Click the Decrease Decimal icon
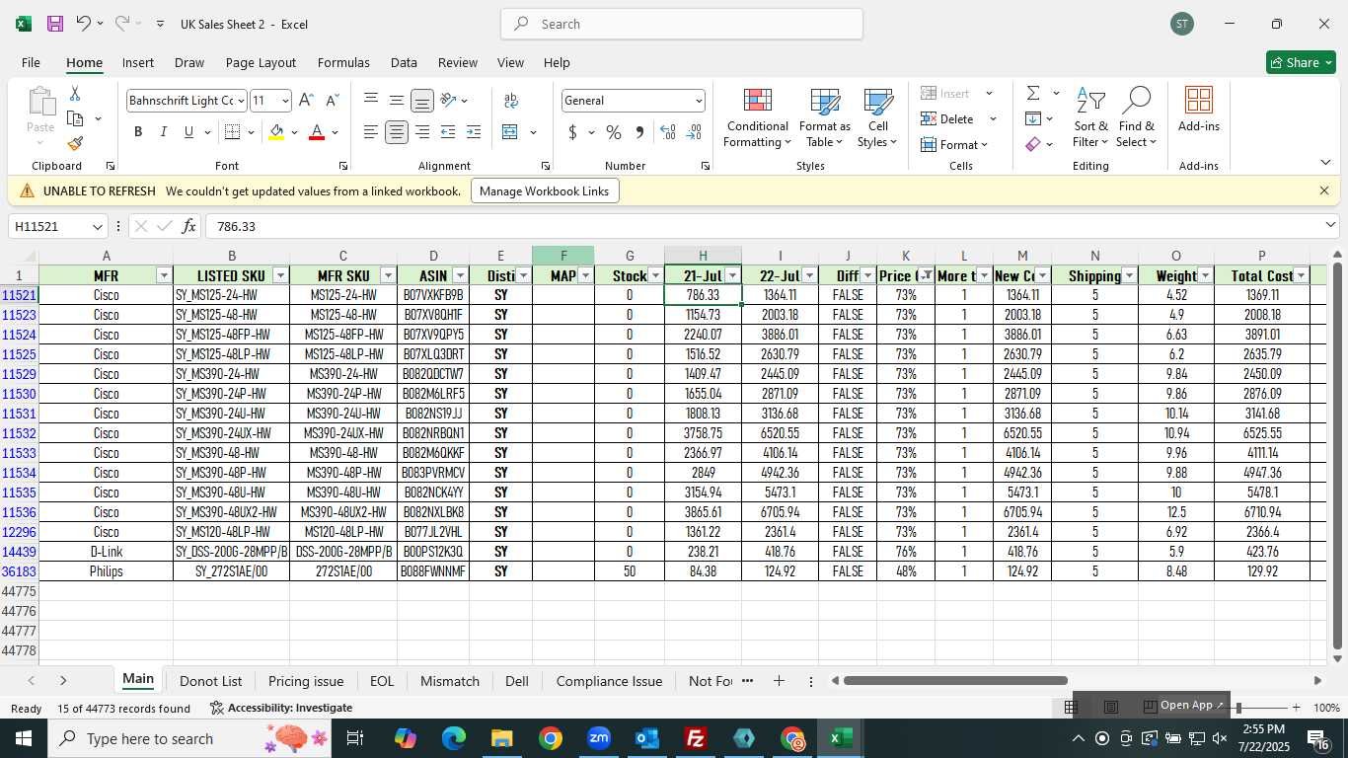 click(x=694, y=132)
